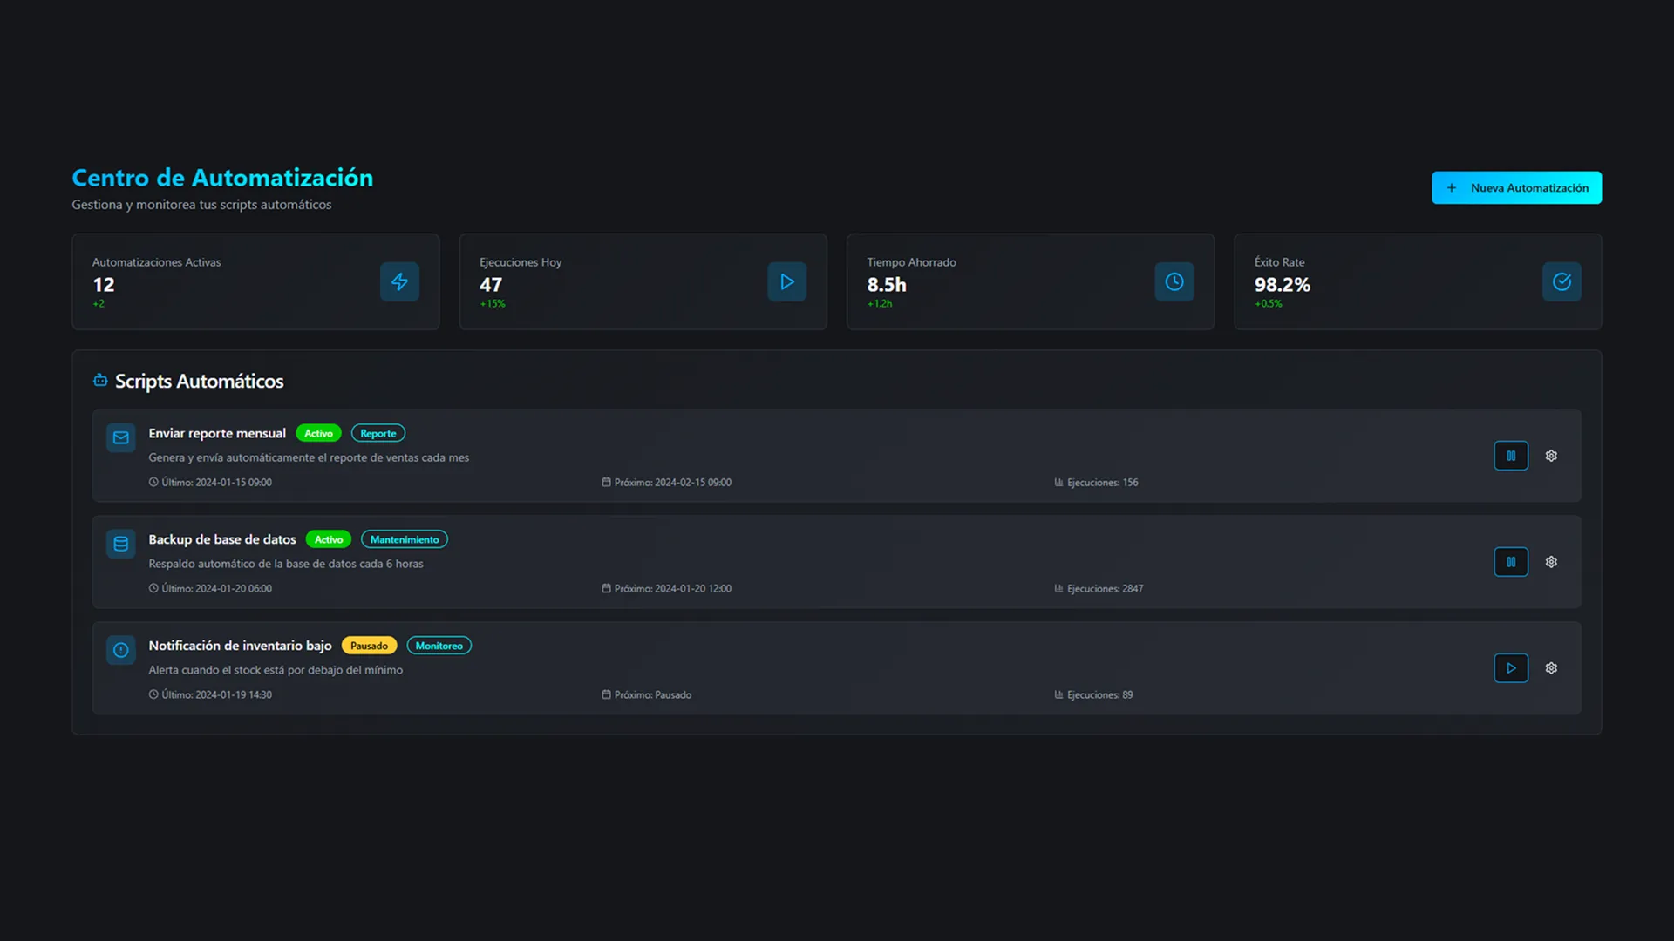The height and width of the screenshot is (941, 1674).
Task: Click the Nueva Automatización button
Action: 1516,187
